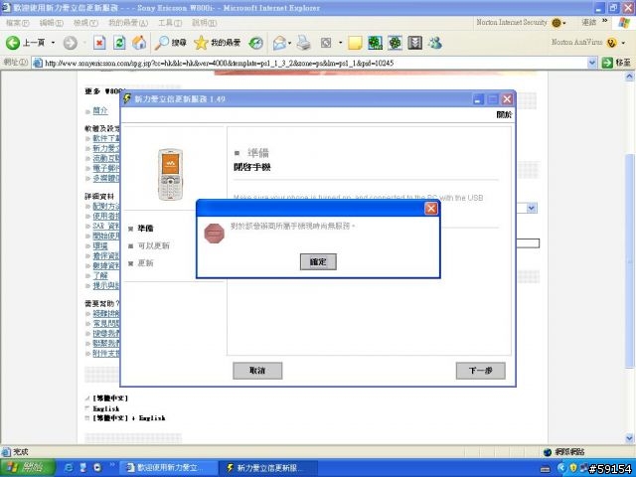Click the IE Forward arrow button
The width and height of the screenshot is (636, 477).
71,43
